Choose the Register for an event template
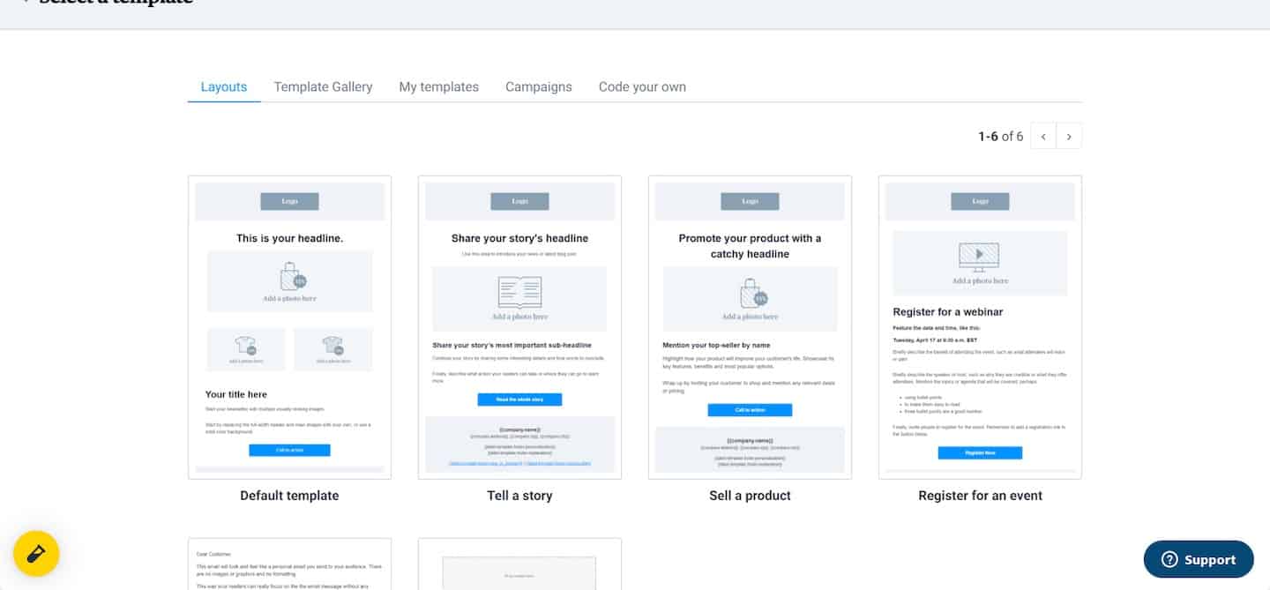The image size is (1270, 590). tap(980, 327)
